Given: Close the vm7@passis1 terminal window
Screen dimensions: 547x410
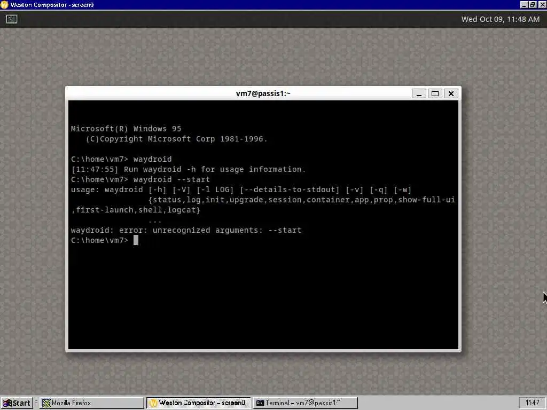Looking at the screenshot, I should click(x=451, y=93).
